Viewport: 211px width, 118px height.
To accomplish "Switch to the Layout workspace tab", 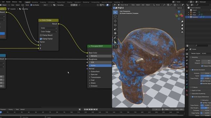I will (28, 2).
